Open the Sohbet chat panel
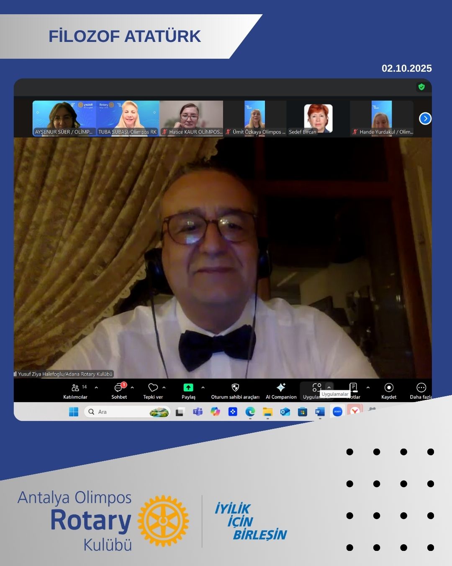The image size is (452, 566). (119, 388)
